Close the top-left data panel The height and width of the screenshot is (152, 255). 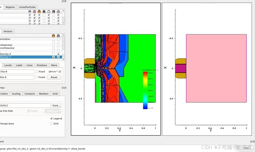point(65,1)
